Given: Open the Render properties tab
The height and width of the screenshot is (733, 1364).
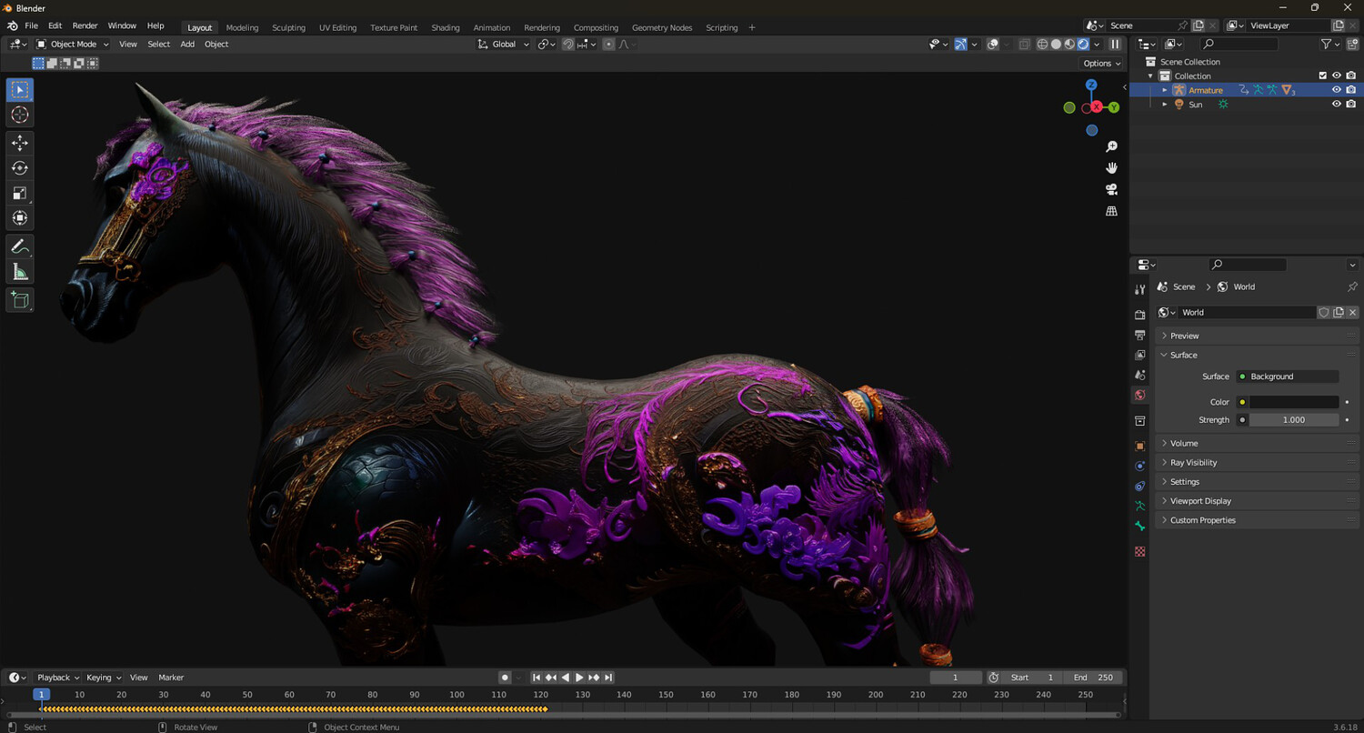Looking at the screenshot, I should click(1140, 315).
